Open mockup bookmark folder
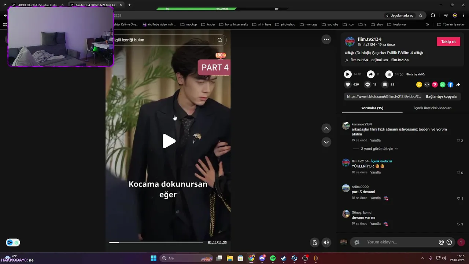 coord(188,25)
